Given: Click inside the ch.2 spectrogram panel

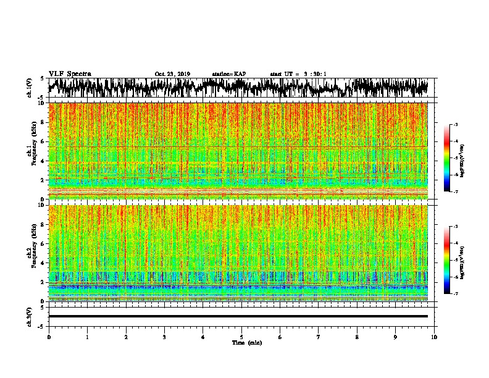Looking at the screenshot, I should click(238, 253).
